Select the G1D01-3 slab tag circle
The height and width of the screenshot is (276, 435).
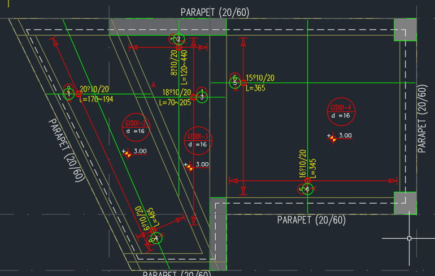[x=198, y=140]
